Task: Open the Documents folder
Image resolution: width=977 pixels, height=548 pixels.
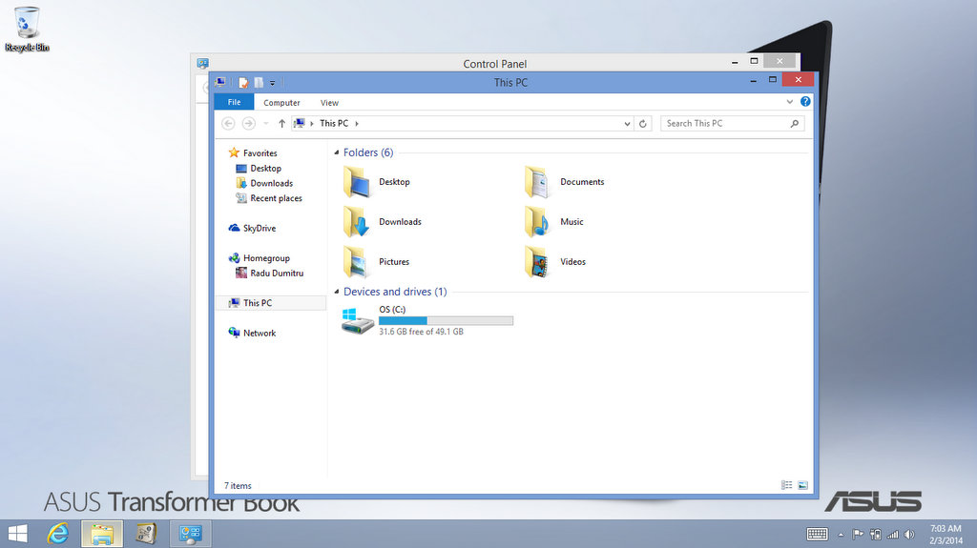Action: [539, 182]
